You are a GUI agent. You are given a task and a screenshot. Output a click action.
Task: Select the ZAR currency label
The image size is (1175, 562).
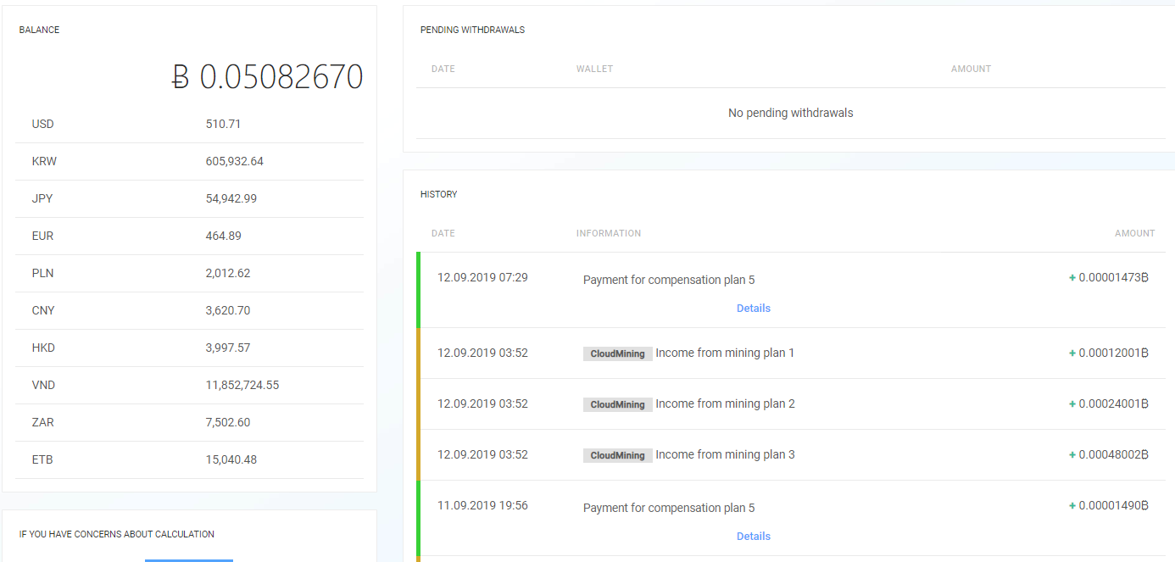point(42,422)
